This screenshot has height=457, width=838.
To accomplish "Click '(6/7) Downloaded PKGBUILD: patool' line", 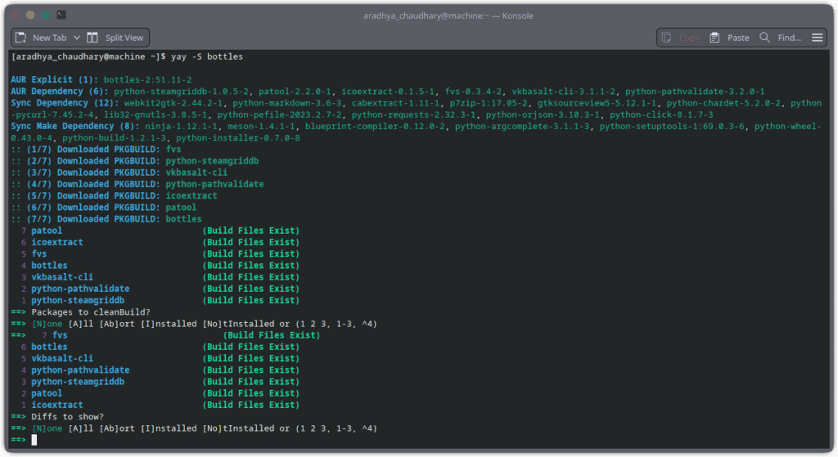I will point(104,208).
